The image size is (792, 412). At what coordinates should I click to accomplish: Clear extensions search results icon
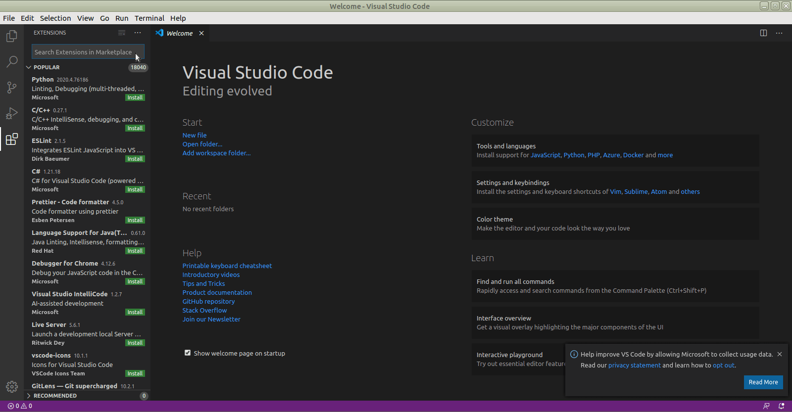click(x=122, y=33)
